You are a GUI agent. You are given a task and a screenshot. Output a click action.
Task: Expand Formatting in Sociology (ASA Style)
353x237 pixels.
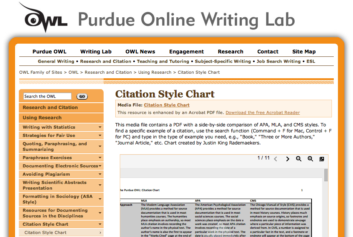[x=61, y=199]
